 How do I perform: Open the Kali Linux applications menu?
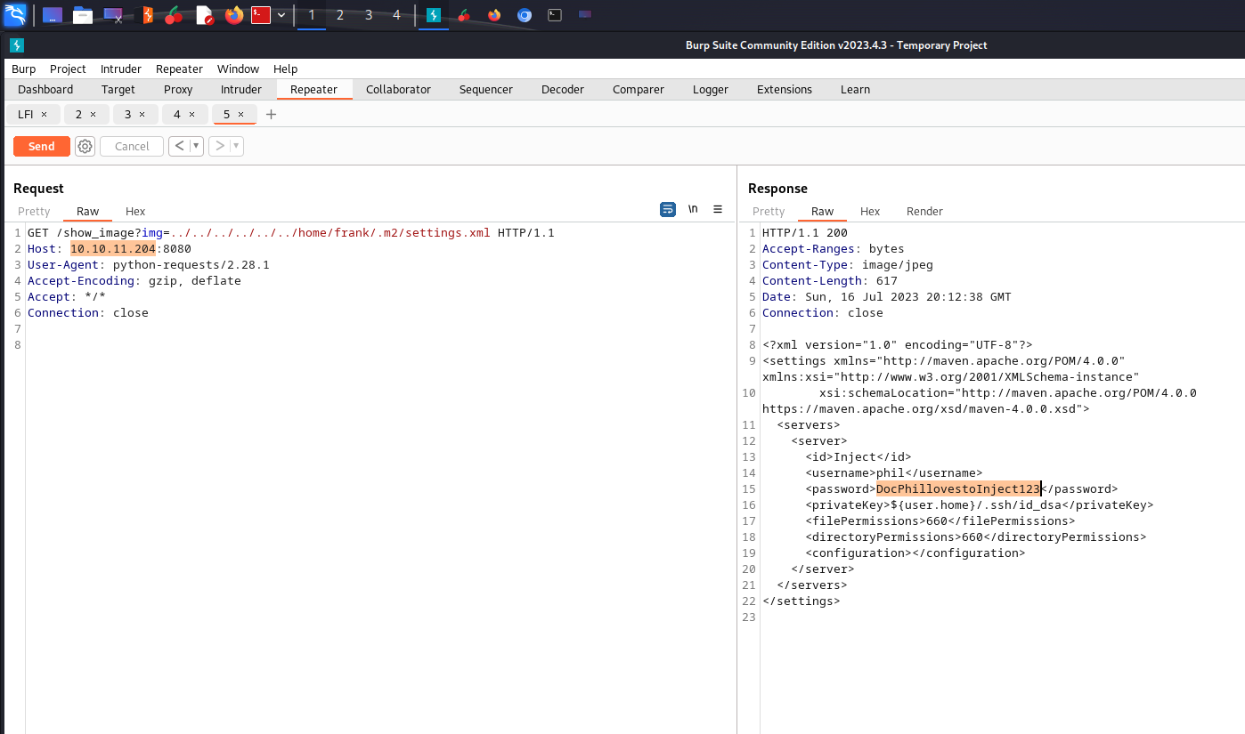(x=15, y=15)
